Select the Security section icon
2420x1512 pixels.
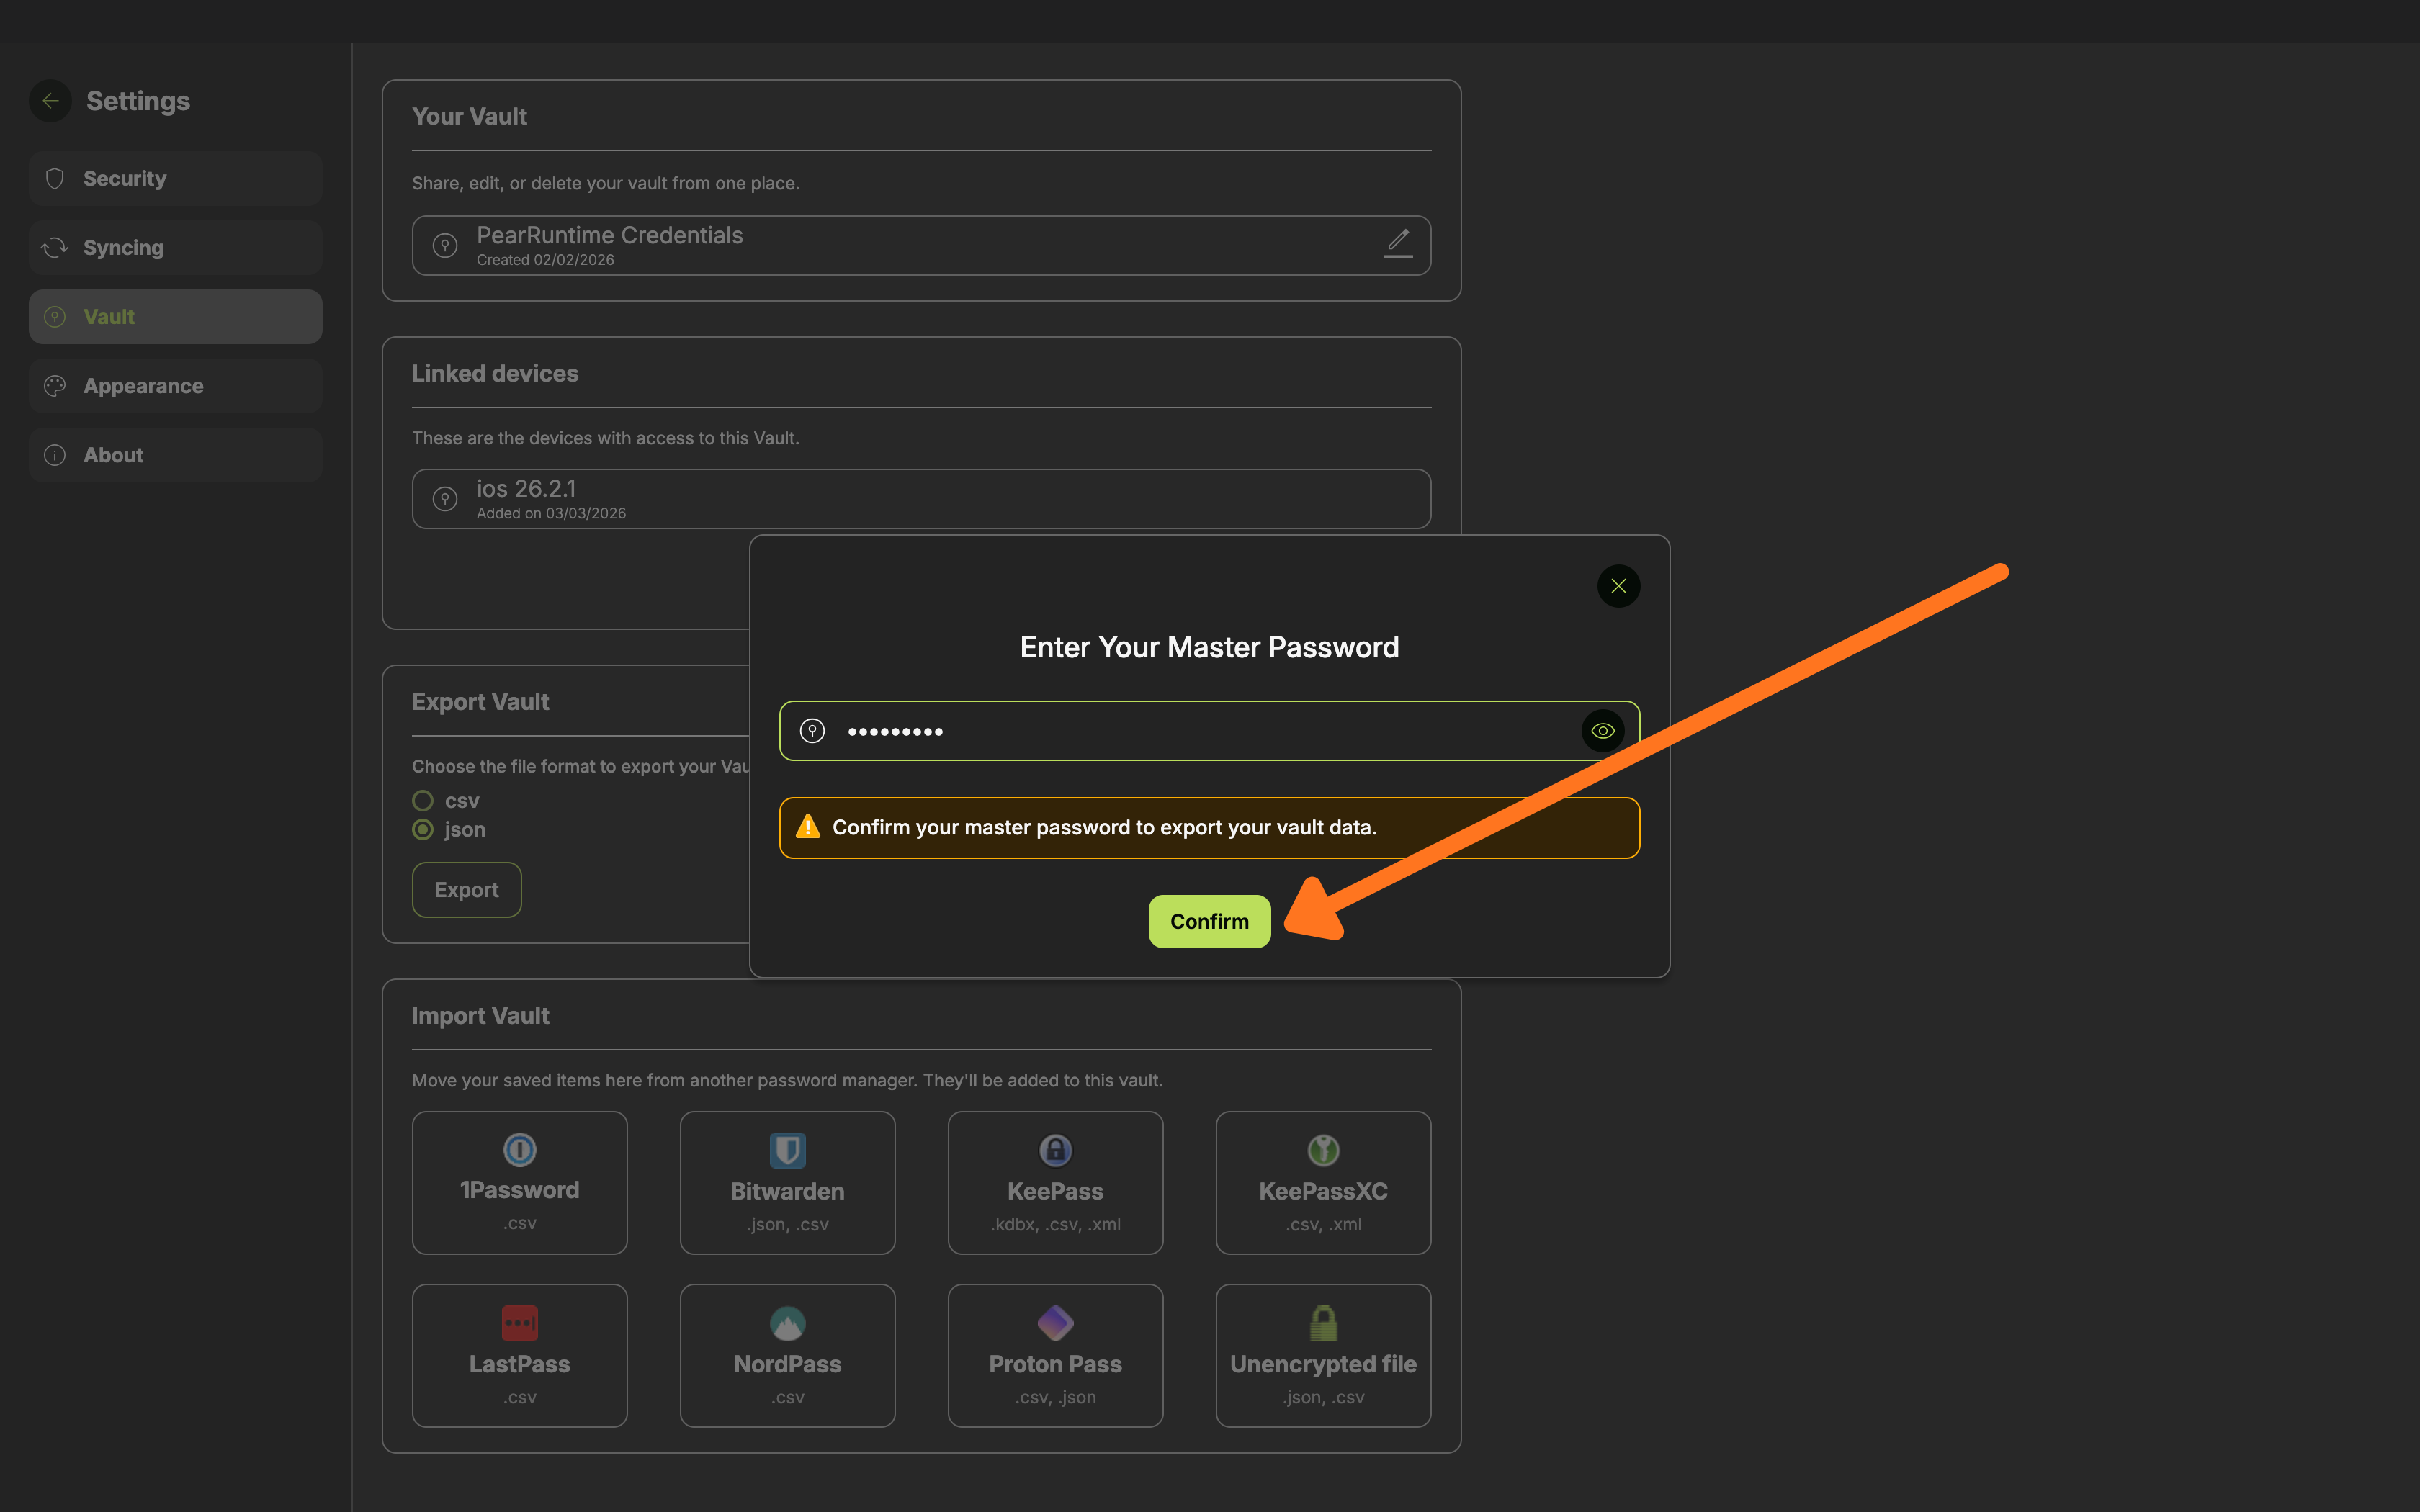(55, 178)
